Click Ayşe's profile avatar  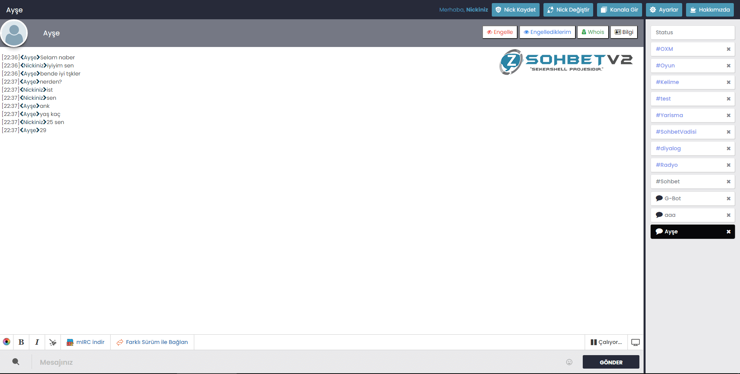[x=14, y=33]
